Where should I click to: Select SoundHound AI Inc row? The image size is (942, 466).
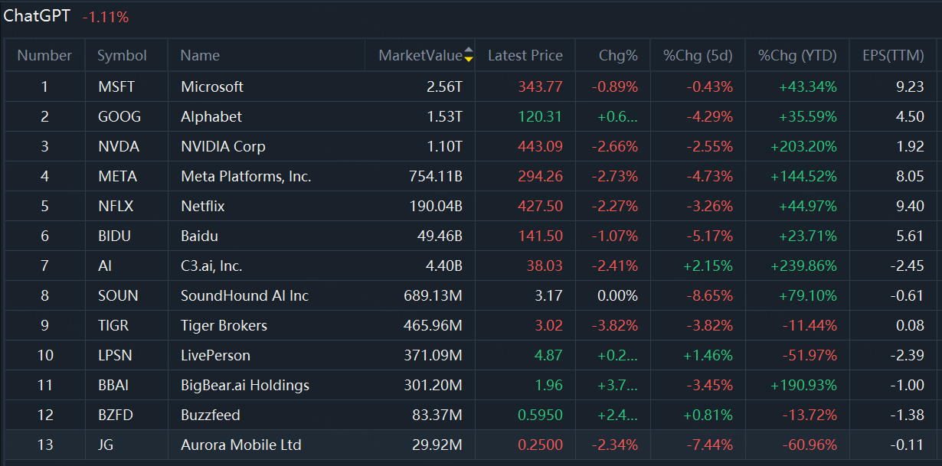(244, 295)
